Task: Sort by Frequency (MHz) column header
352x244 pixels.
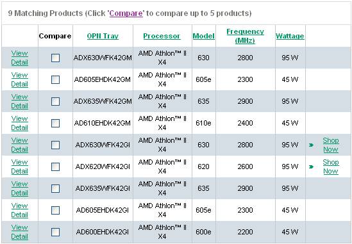Action: [245, 36]
